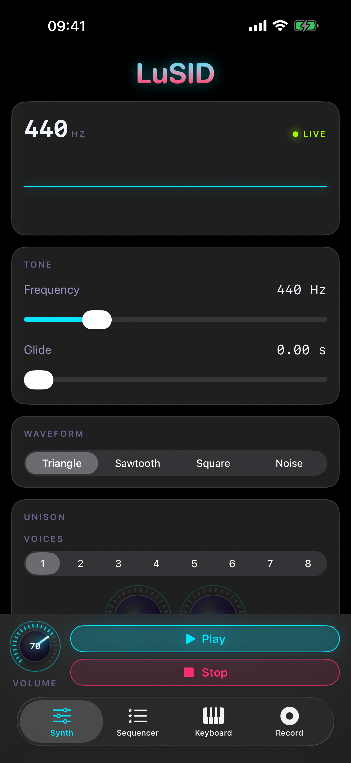
Task: Set unison voices to 4
Action: (156, 563)
